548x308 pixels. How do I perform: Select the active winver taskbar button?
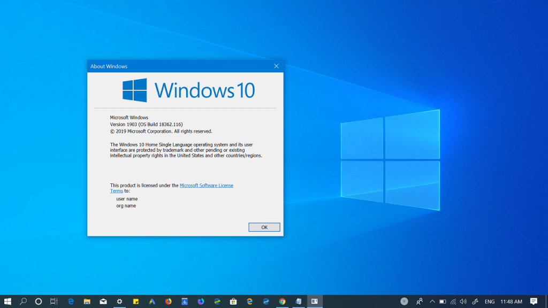(315, 302)
